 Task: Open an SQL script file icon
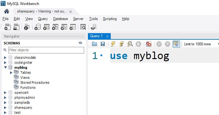[x=16, y=27]
